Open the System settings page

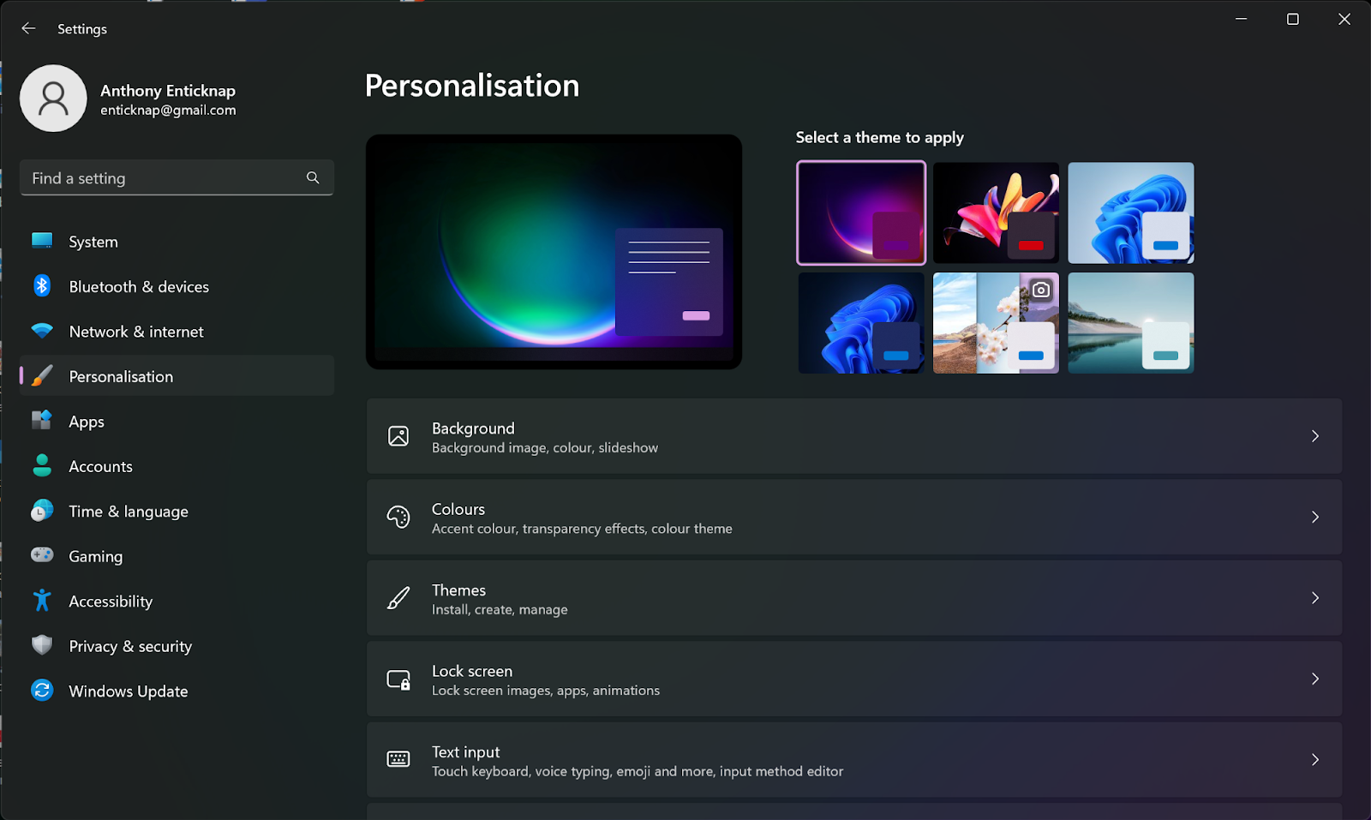tap(177, 242)
